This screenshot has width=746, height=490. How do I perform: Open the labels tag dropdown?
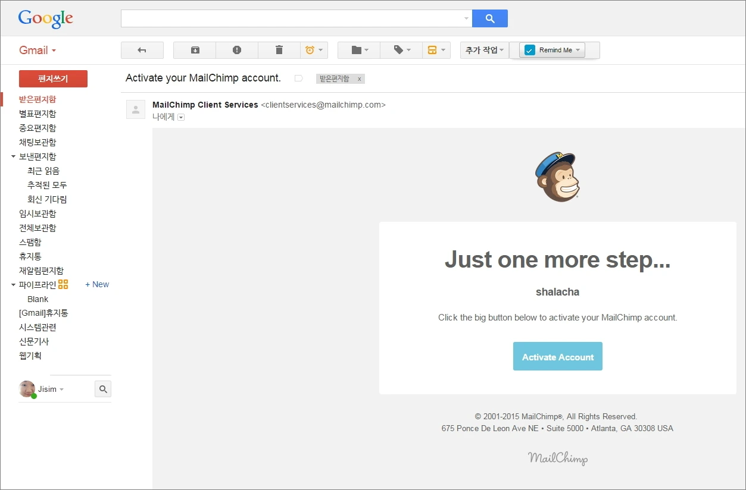pyautogui.click(x=401, y=51)
